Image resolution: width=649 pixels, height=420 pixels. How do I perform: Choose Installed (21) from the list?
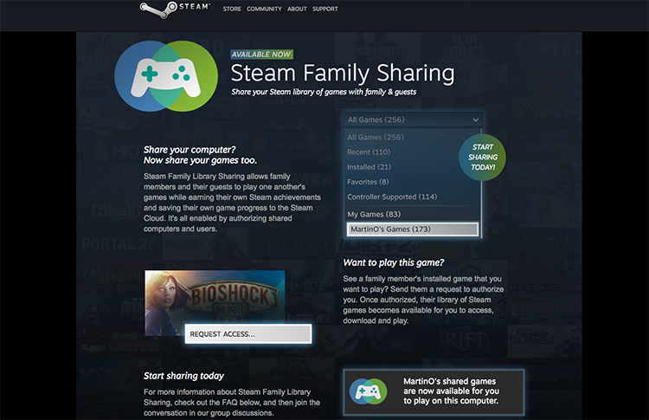click(369, 167)
